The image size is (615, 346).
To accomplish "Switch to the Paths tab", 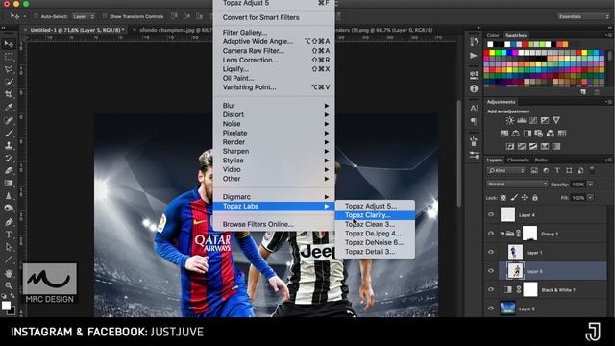I will (541, 160).
